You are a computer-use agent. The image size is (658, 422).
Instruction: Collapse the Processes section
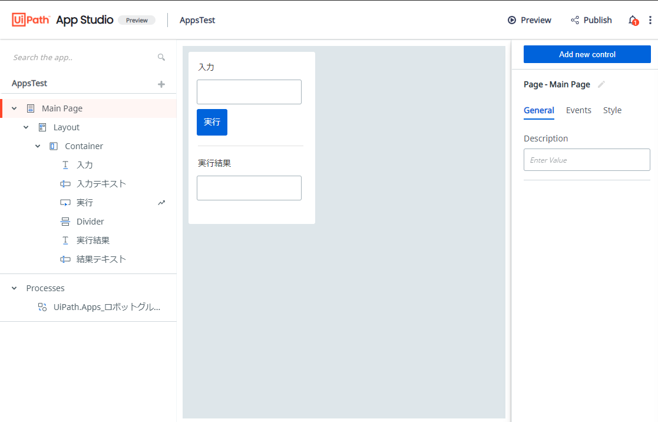pos(14,288)
